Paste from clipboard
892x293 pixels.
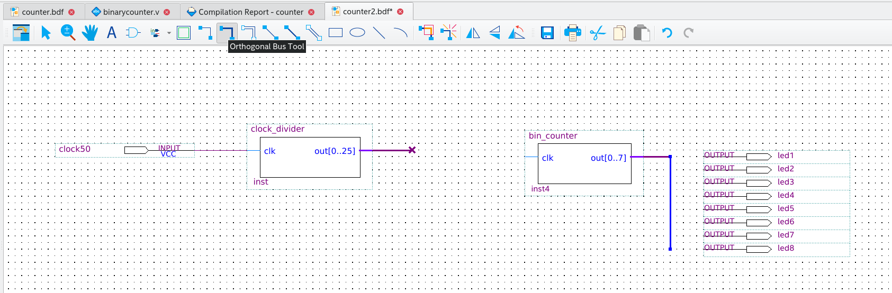point(642,33)
